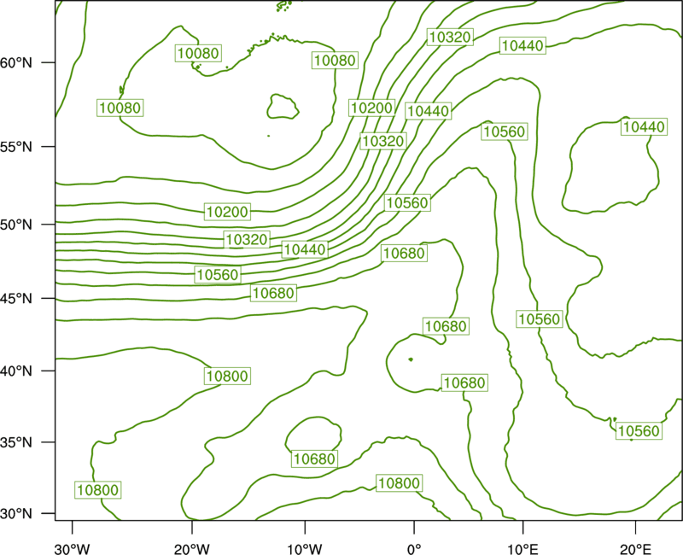Click the 40°N latitude axis label
The image size is (683, 555).
click(x=16, y=371)
